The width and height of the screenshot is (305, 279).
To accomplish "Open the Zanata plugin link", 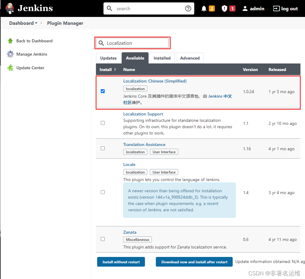I will (130, 232).
